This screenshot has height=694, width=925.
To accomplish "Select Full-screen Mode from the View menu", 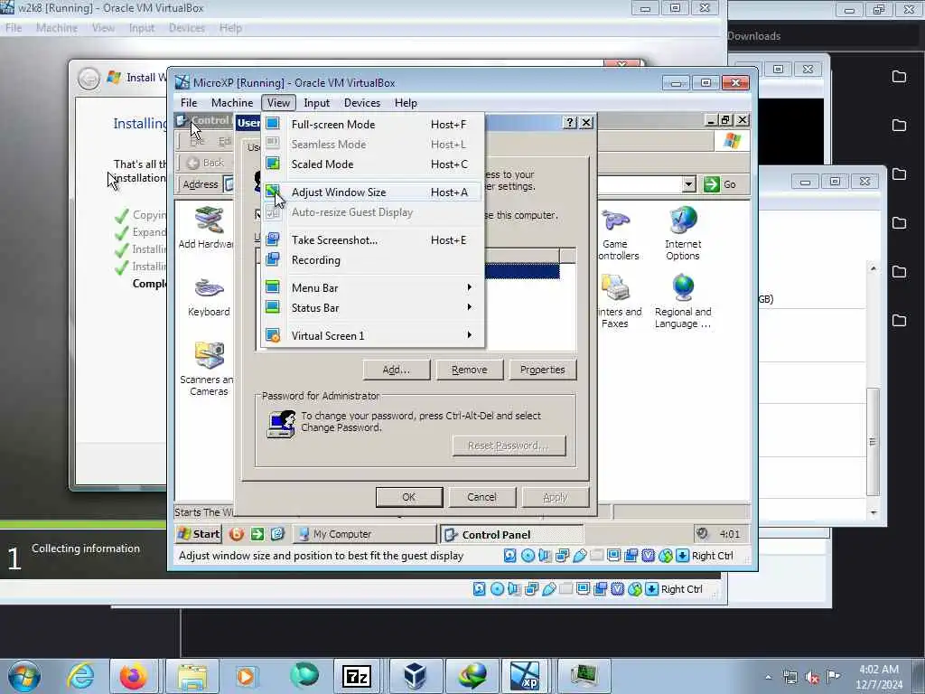I will click(372, 125).
